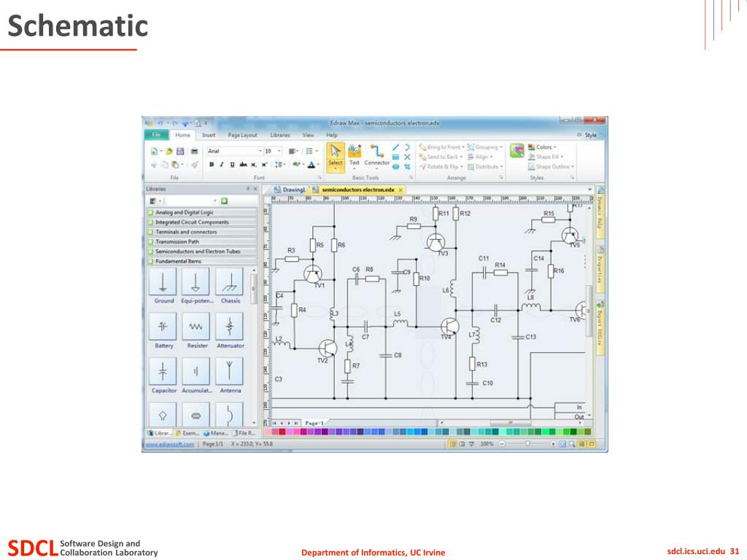Viewport: 747px width, 560px height.
Task: Switch to the Drawing1 document tab
Action: point(290,190)
